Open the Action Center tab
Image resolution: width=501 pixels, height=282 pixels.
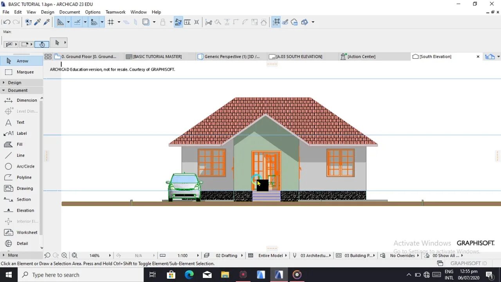coord(374,56)
